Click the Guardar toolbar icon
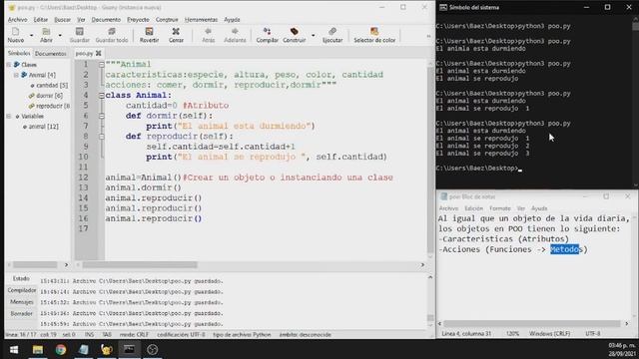 point(80,35)
